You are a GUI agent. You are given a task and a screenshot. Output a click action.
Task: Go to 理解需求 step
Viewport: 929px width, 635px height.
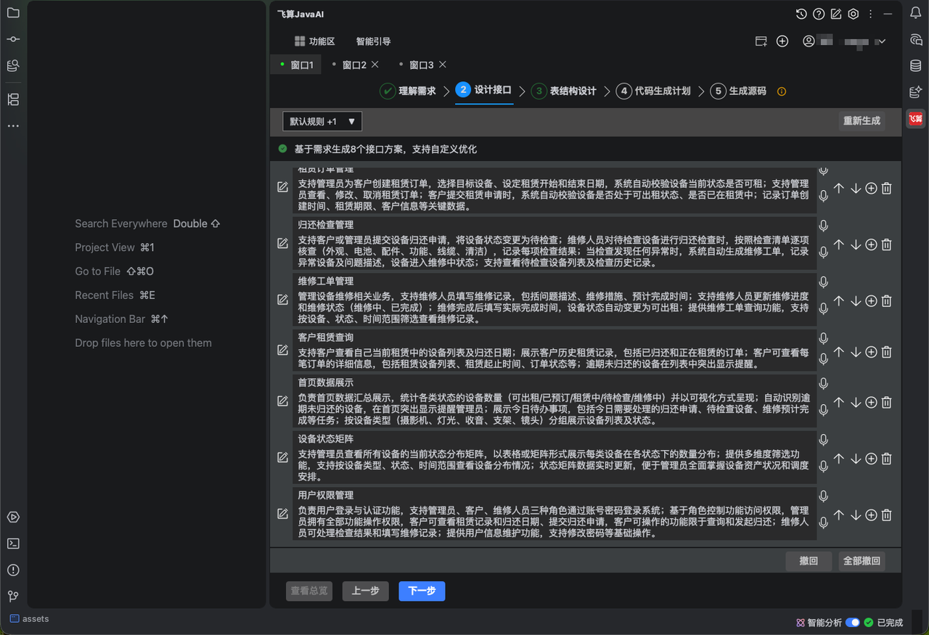pos(408,91)
